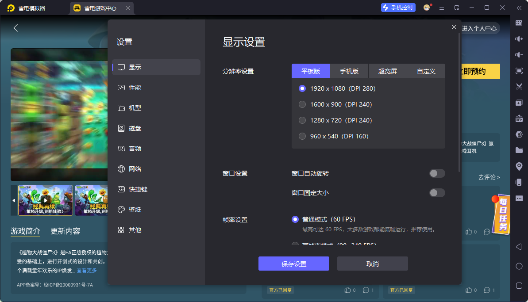
Task: Click the 取消 button
Action: tap(372, 264)
